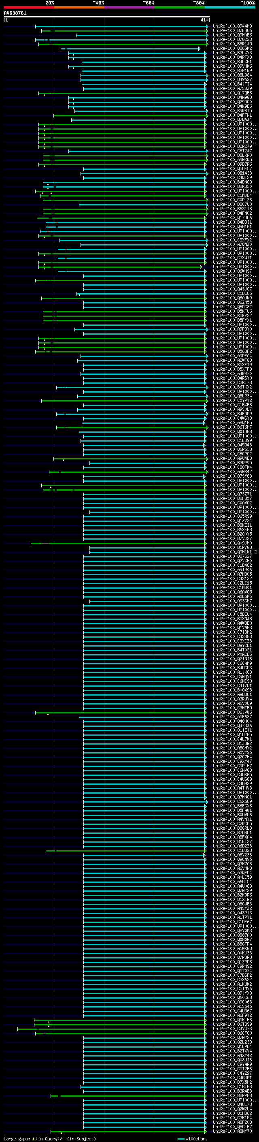
Task: Select the UniRef100_C1D4Q2 label
Action: coord(232,565)
